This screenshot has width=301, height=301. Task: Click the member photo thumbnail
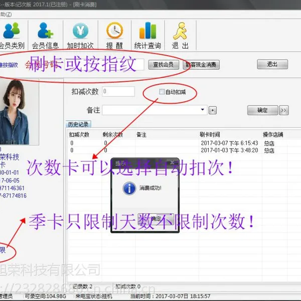pos(19,112)
